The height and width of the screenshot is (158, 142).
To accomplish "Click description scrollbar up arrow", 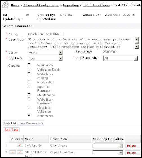I will (x=137, y=39).
